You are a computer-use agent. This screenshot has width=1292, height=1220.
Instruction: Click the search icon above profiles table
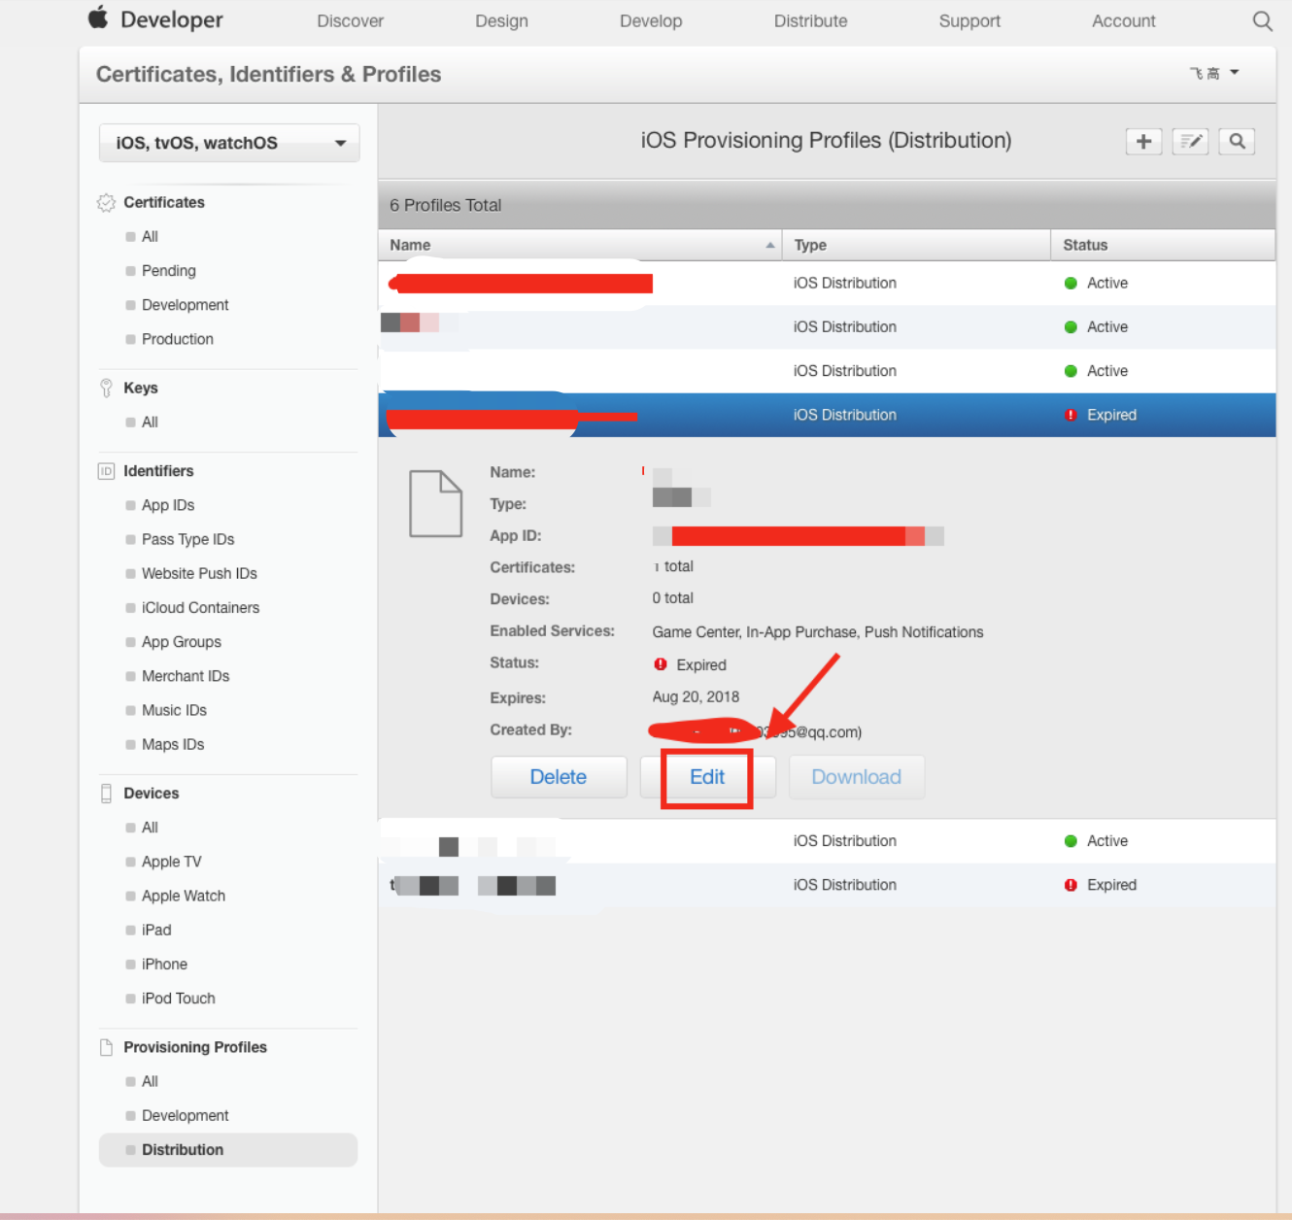tap(1237, 142)
